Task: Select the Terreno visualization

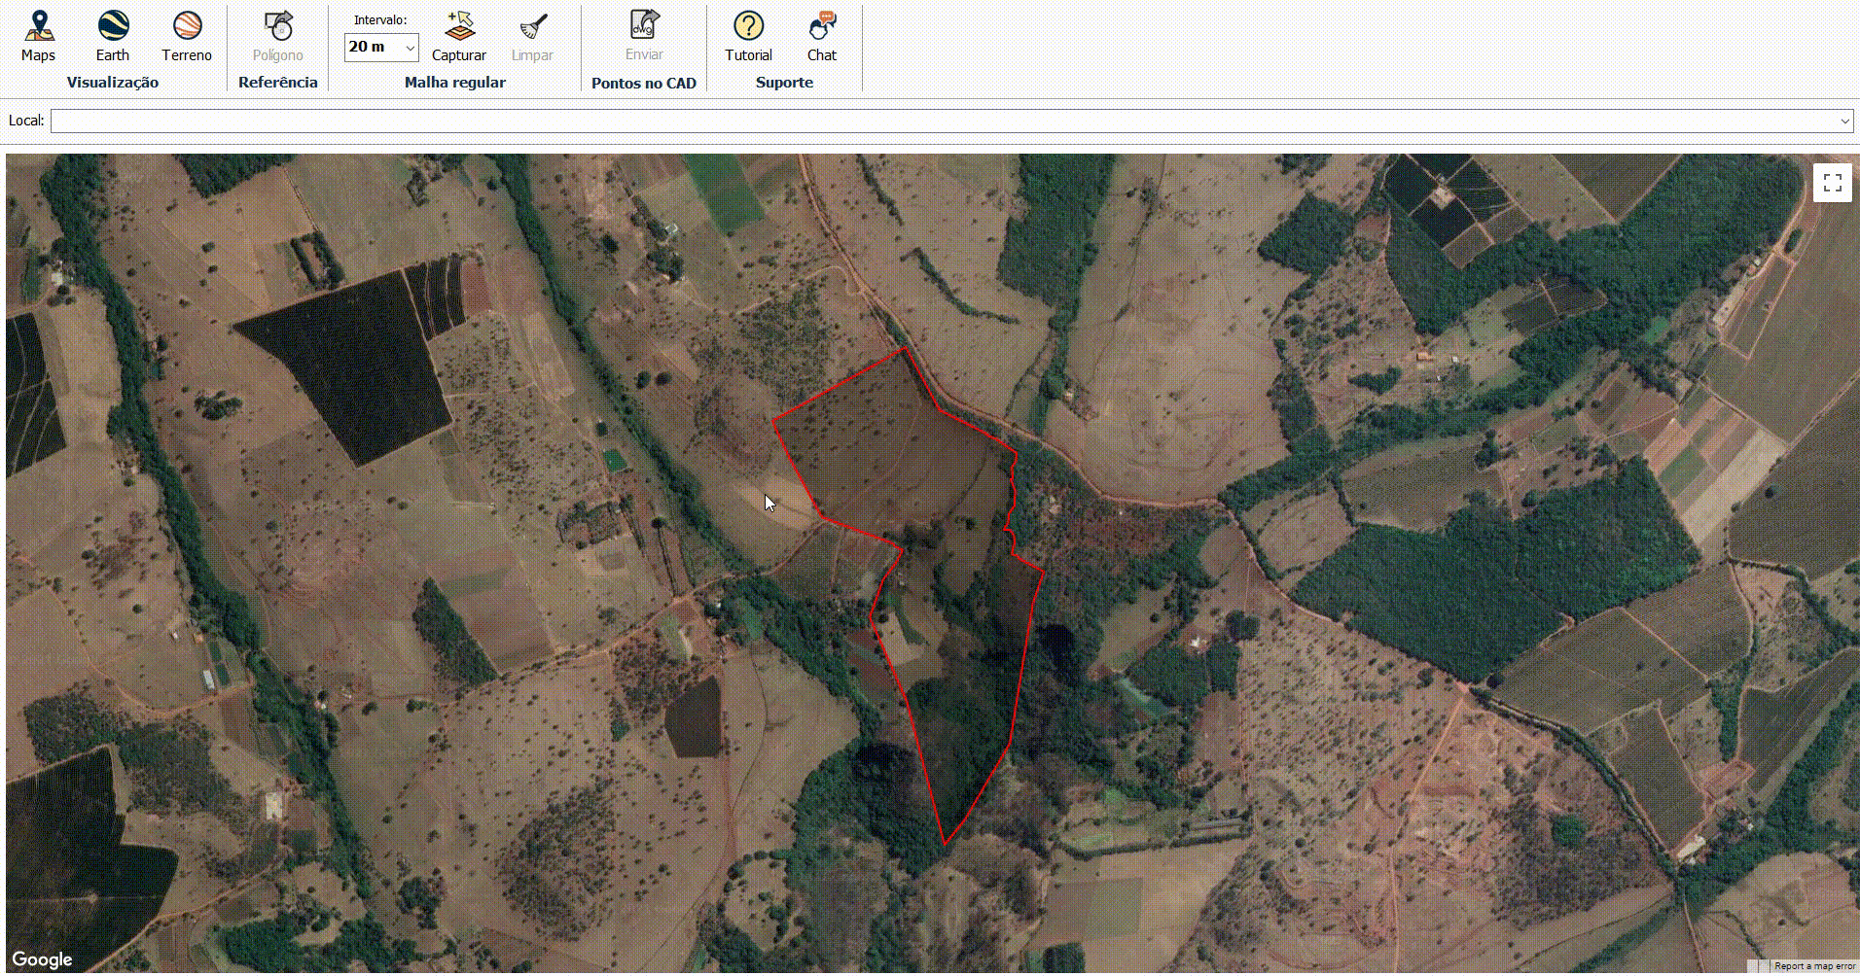Action: click(186, 36)
